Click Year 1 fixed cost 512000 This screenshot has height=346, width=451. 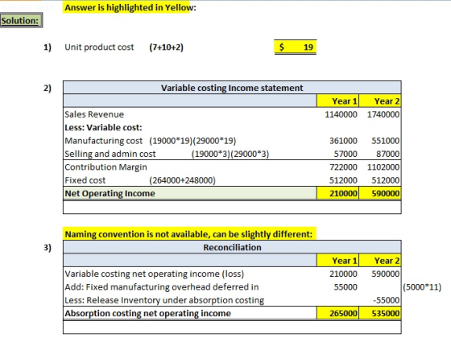pos(343,180)
